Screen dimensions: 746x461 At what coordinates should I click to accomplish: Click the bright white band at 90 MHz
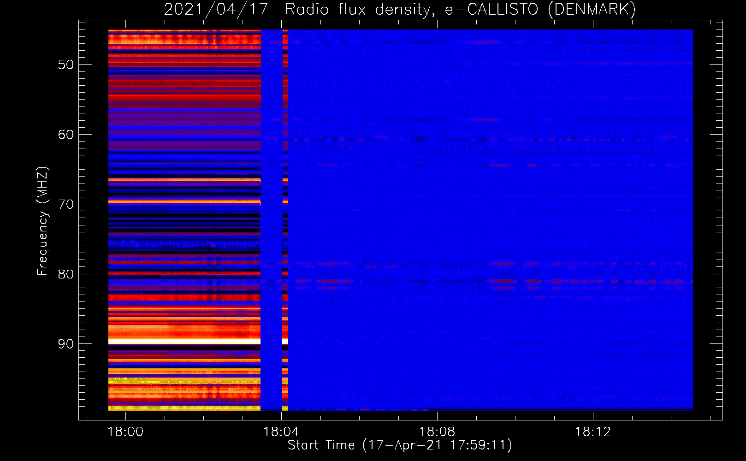184,342
